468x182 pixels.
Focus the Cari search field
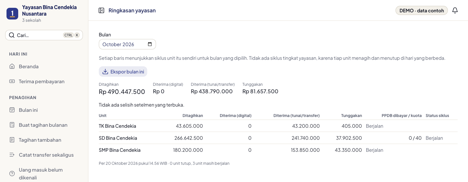coord(44,35)
